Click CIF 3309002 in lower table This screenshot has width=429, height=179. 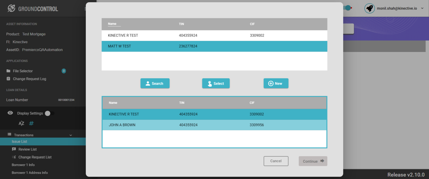(257, 114)
